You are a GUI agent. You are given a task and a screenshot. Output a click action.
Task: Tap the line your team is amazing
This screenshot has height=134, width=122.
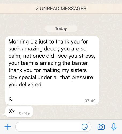coord(49,63)
